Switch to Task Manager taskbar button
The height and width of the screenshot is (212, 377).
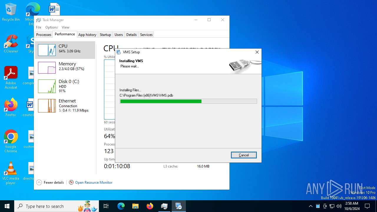[x=164, y=206]
